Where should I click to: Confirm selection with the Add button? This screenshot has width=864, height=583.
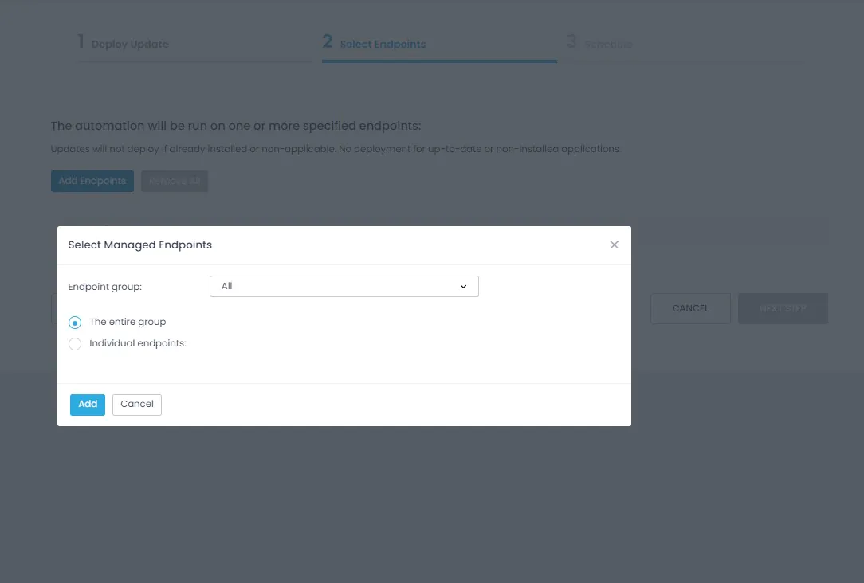tap(87, 404)
